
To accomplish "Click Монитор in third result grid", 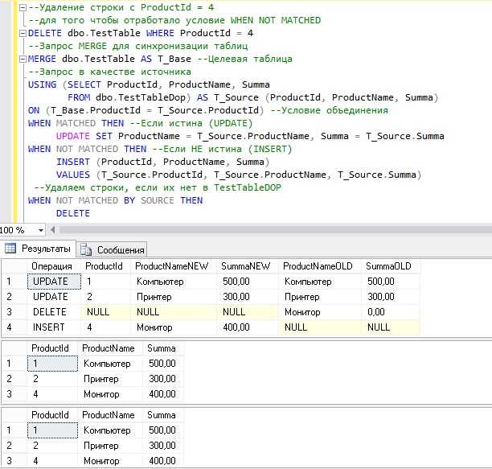I will click(x=110, y=461).
